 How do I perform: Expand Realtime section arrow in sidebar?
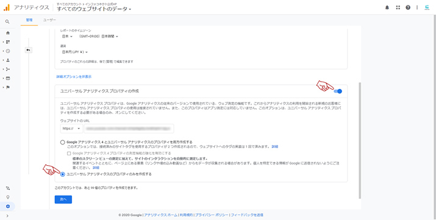tap(3, 51)
